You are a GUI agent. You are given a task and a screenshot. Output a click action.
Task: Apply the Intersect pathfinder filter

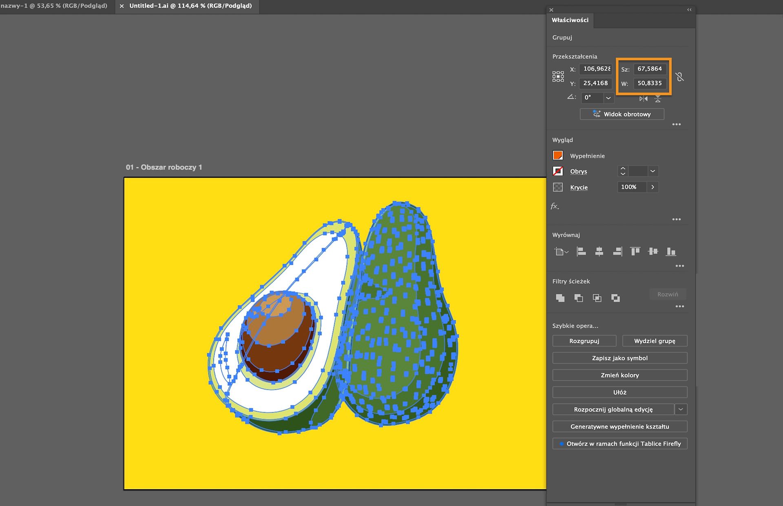(597, 298)
